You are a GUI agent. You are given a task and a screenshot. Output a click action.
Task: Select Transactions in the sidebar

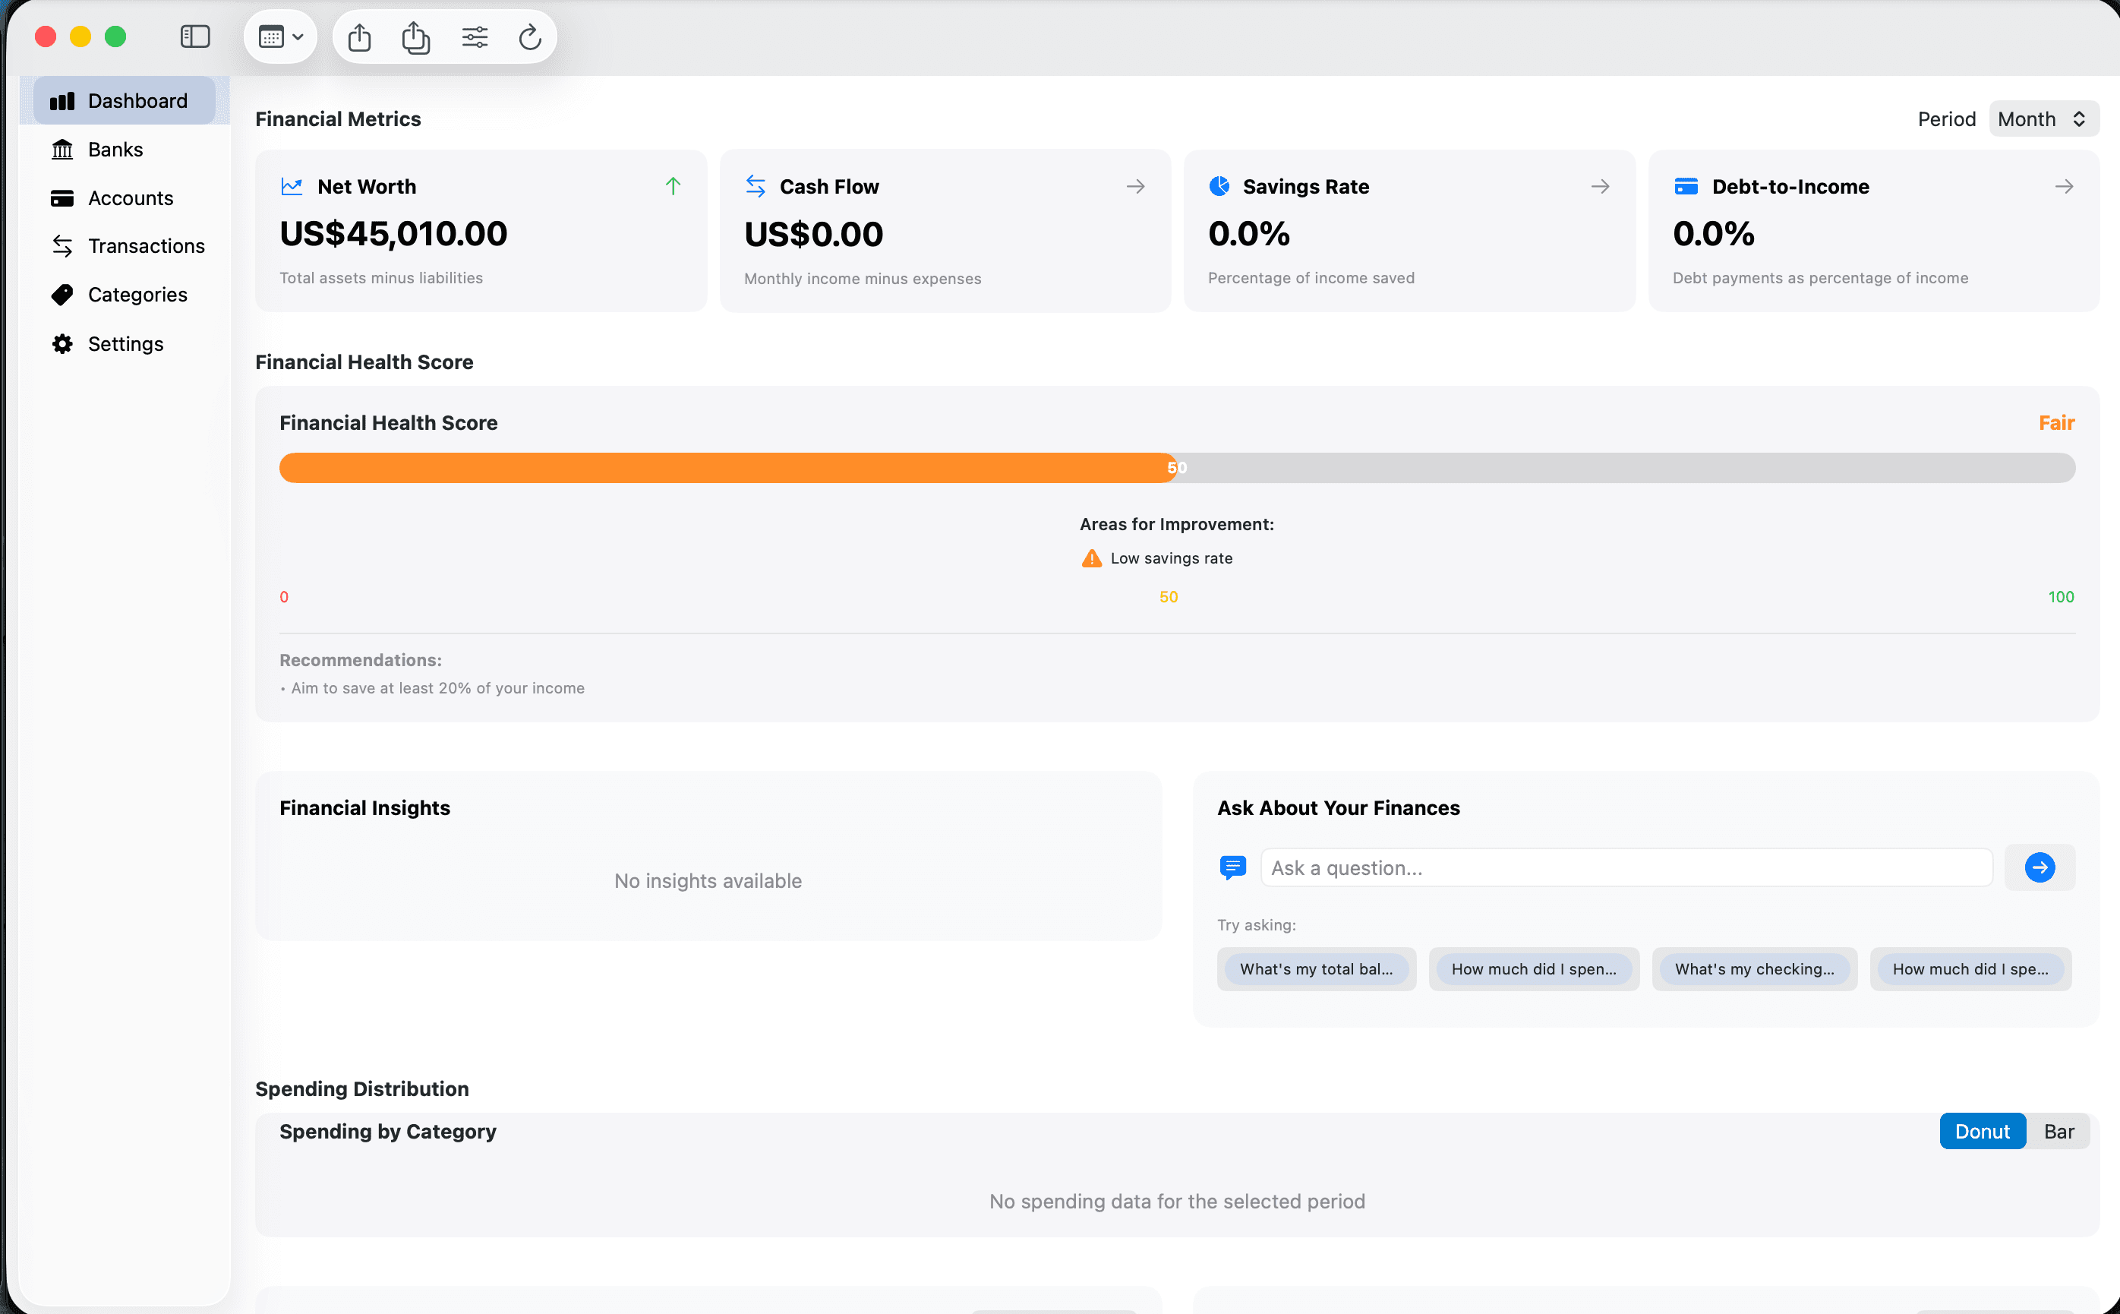[146, 246]
